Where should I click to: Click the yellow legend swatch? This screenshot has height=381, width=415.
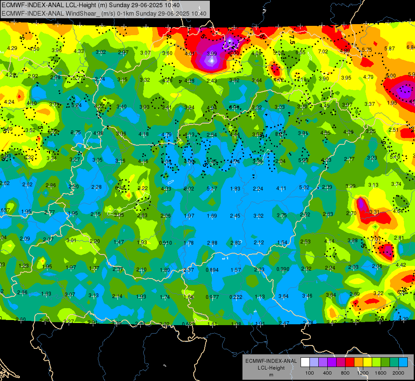[368, 362]
